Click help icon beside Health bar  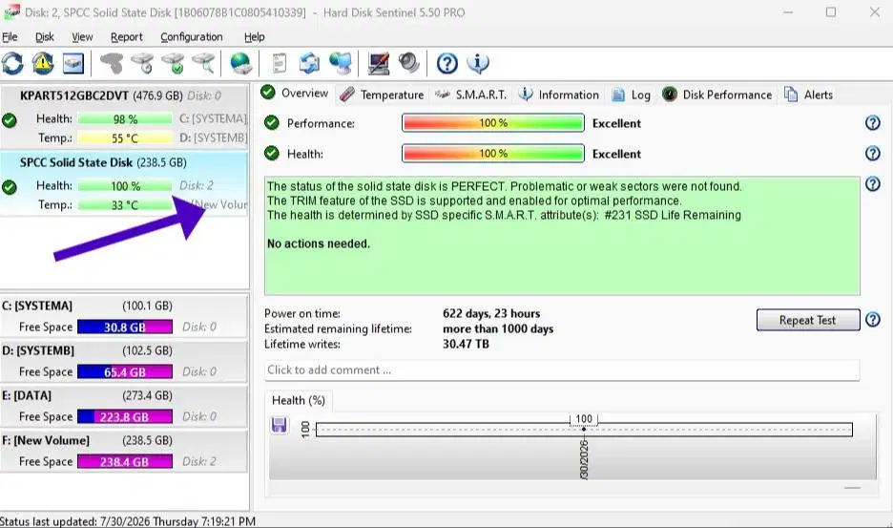pyautogui.click(x=873, y=154)
